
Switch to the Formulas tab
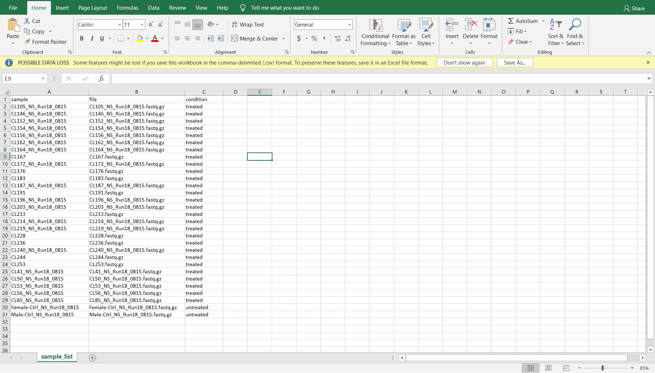[x=128, y=8]
